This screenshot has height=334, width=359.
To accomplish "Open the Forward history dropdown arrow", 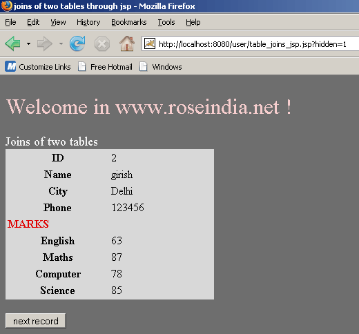I will pos(61,43).
